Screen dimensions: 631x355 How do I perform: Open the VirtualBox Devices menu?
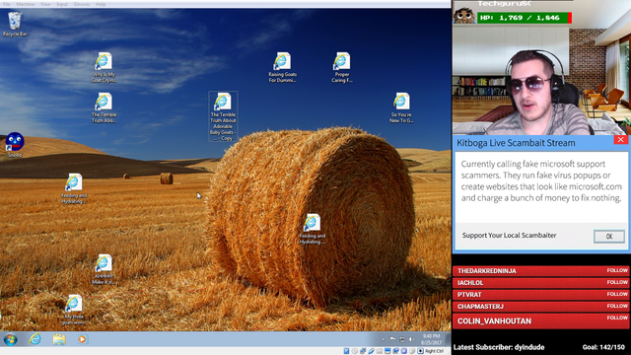pyautogui.click(x=82, y=4)
